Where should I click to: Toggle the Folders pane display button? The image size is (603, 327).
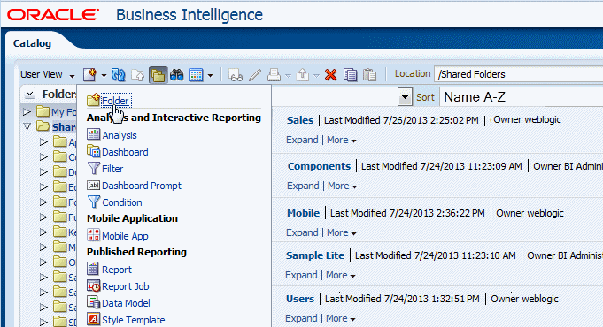click(x=158, y=75)
